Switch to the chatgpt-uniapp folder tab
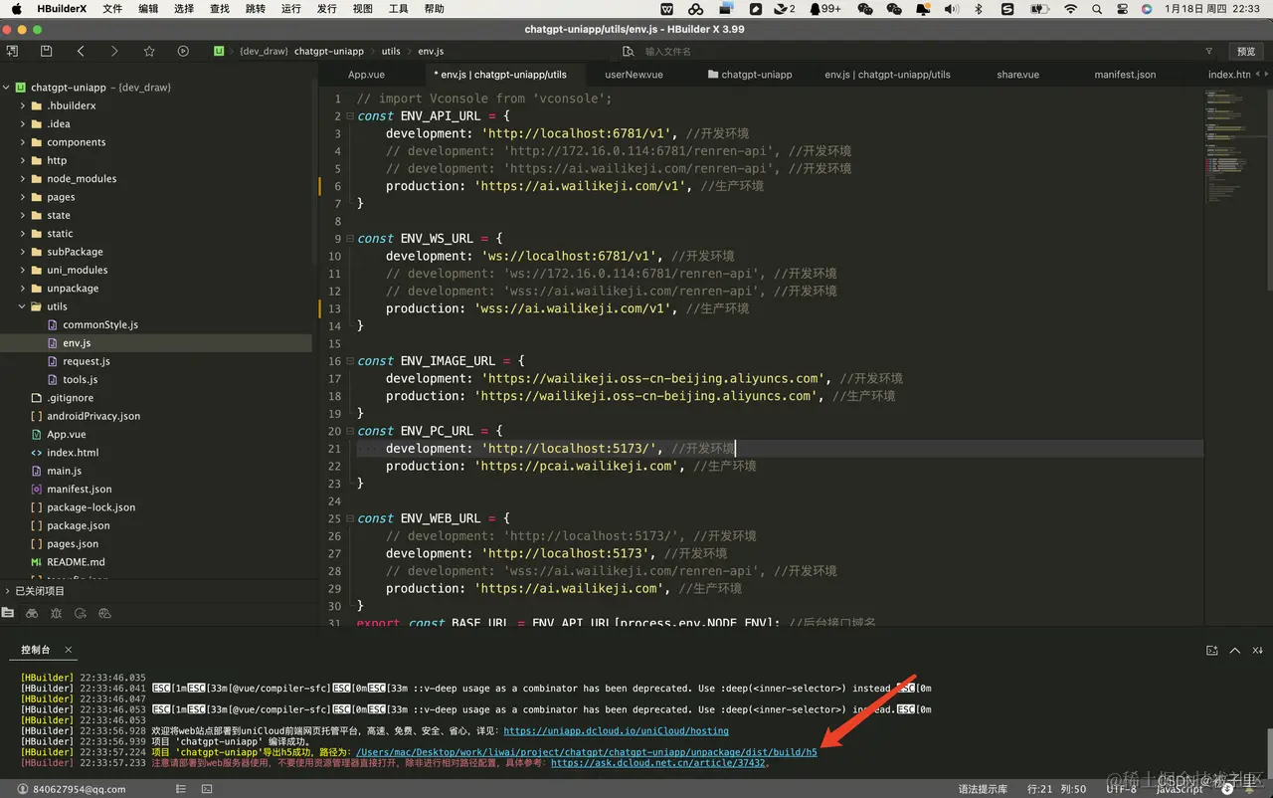 tap(750, 75)
